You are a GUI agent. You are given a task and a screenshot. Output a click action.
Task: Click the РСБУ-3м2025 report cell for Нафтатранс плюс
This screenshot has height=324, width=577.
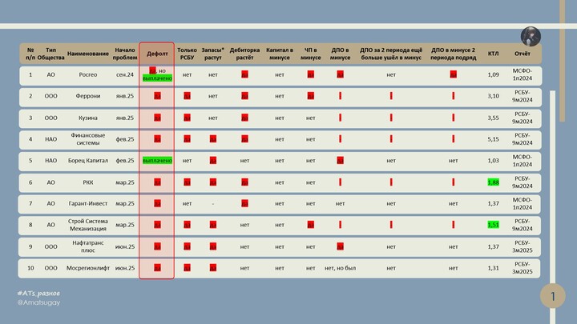coord(523,246)
